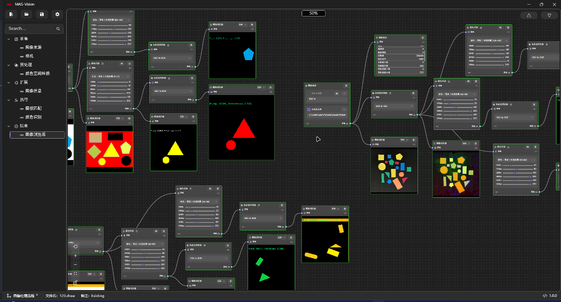
Task: Click the magnifier icon in the search box
Action: (58, 28)
